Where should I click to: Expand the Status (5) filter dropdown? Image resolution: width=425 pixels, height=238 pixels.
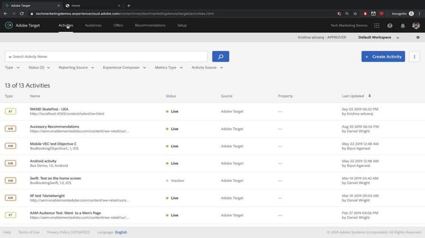pos(39,68)
